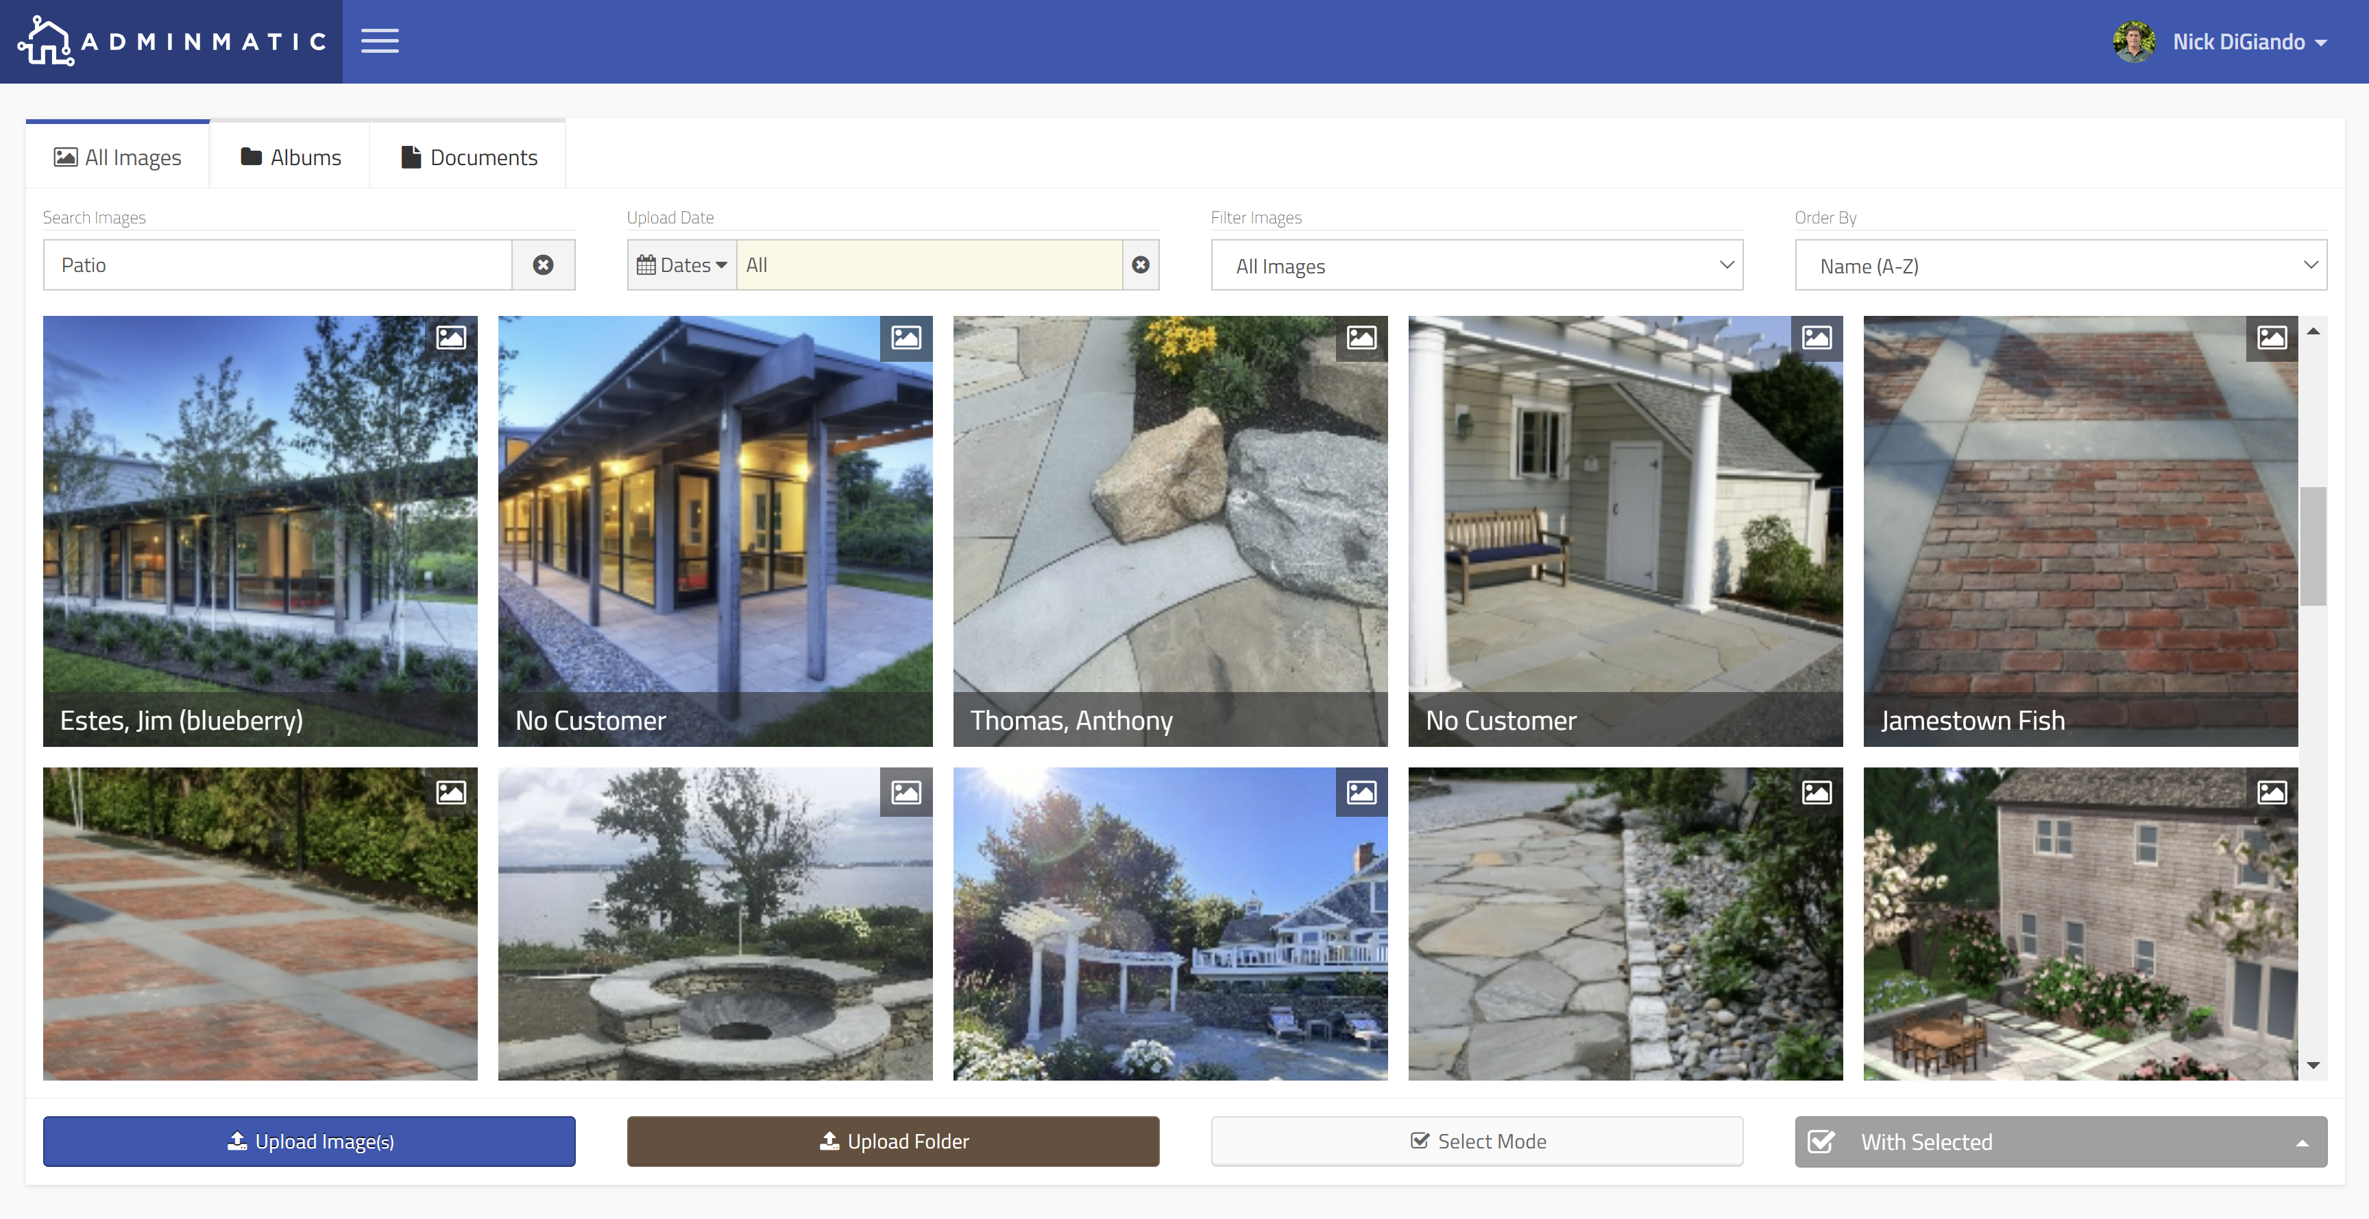Click image icon on brick walkway hedge photo
Viewport: 2369px width, 1219px height.
pos(450,792)
